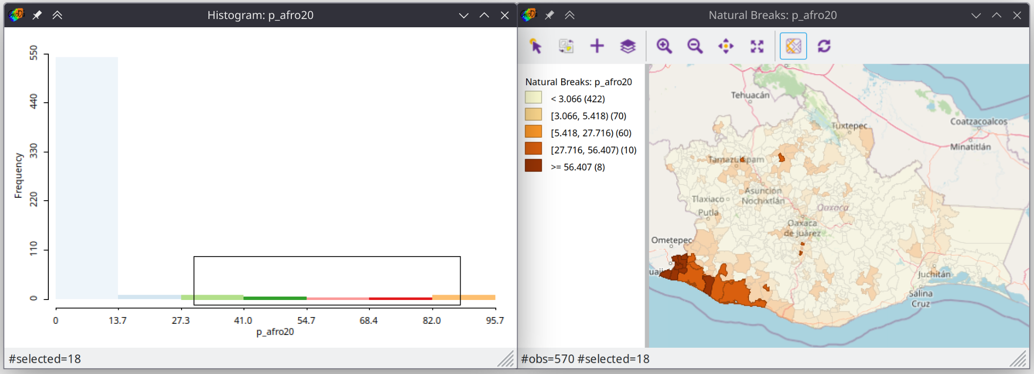Maximize the Natural Breaks map window
This screenshot has width=1034, height=374.
(996, 15)
